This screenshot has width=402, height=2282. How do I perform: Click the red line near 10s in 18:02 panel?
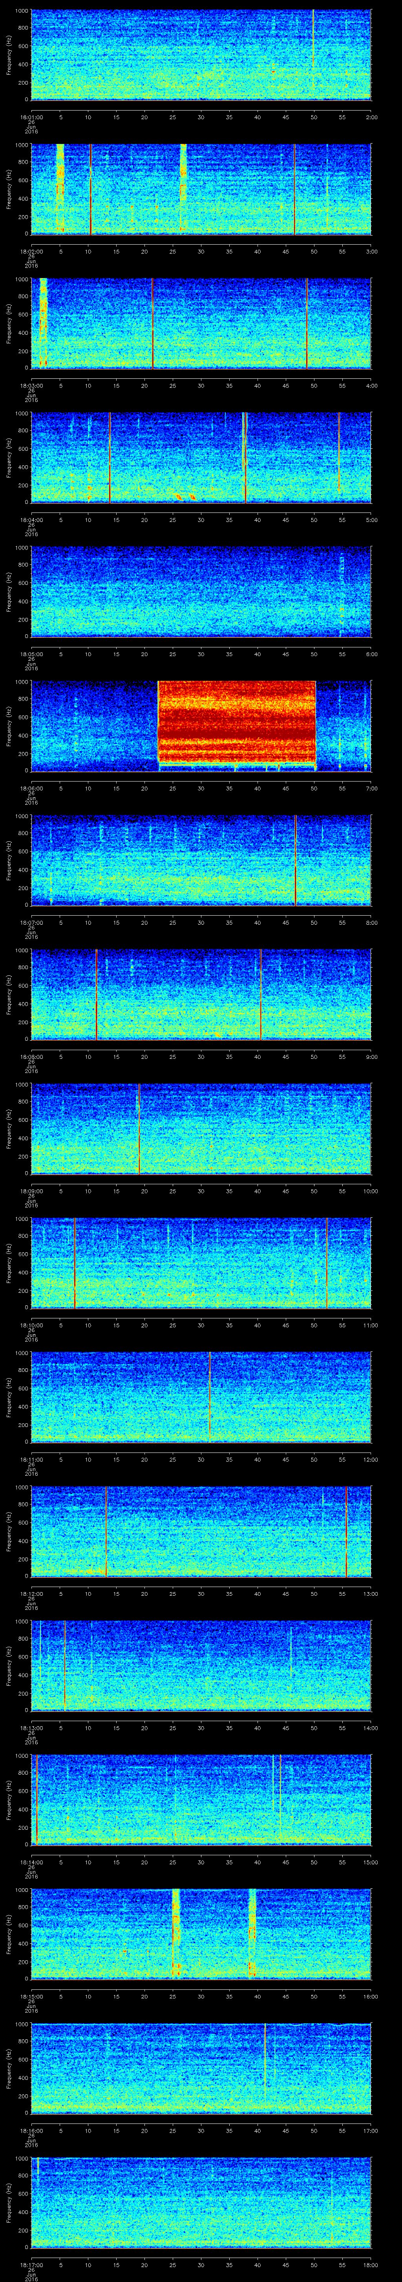coord(91,189)
